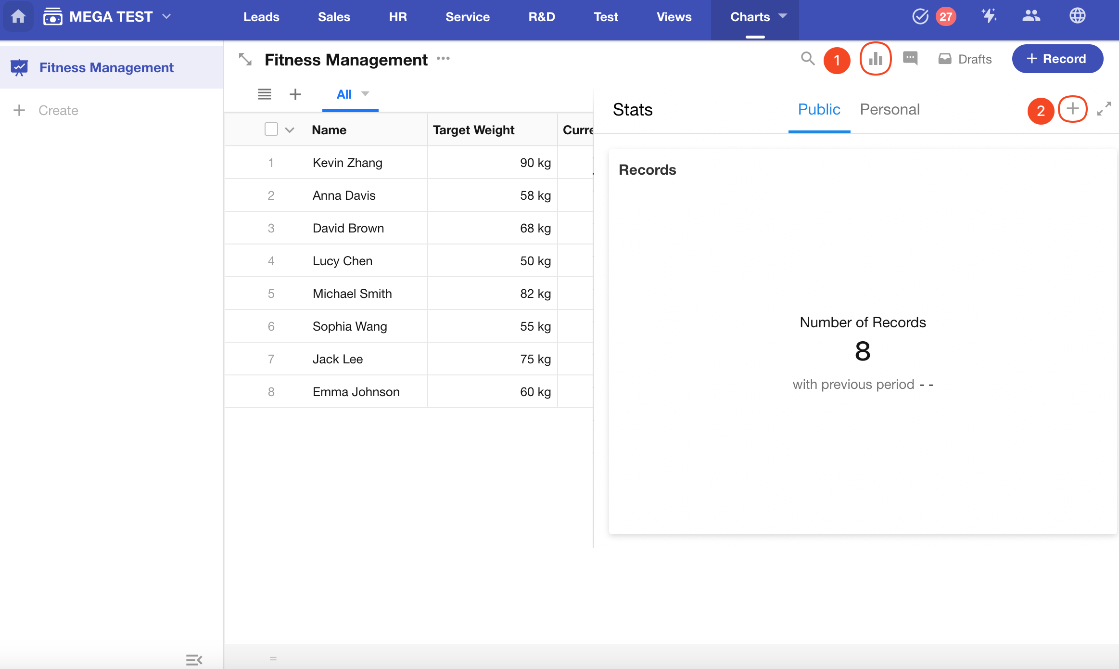1119x669 pixels.
Task: Click the add Record button
Action: (x=1057, y=59)
